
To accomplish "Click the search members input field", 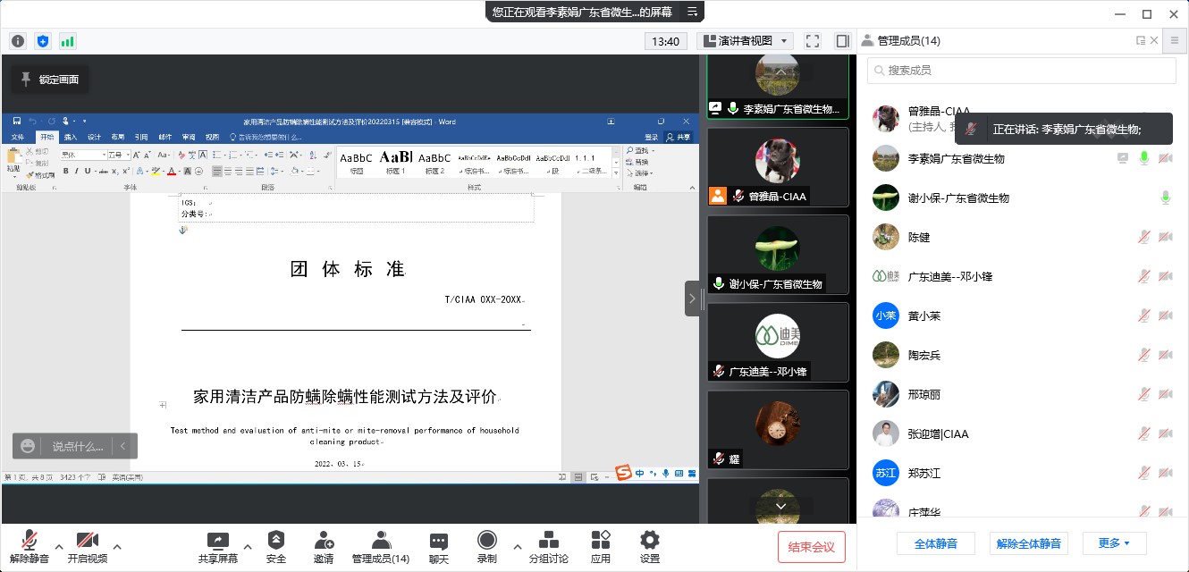I will (x=1021, y=71).
